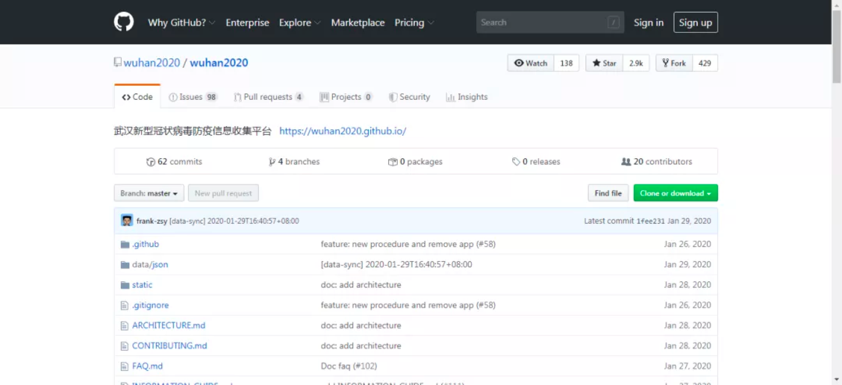Screen dimensions: 842x385
Task: Focus the GitHub search field
Action: (550, 22)
